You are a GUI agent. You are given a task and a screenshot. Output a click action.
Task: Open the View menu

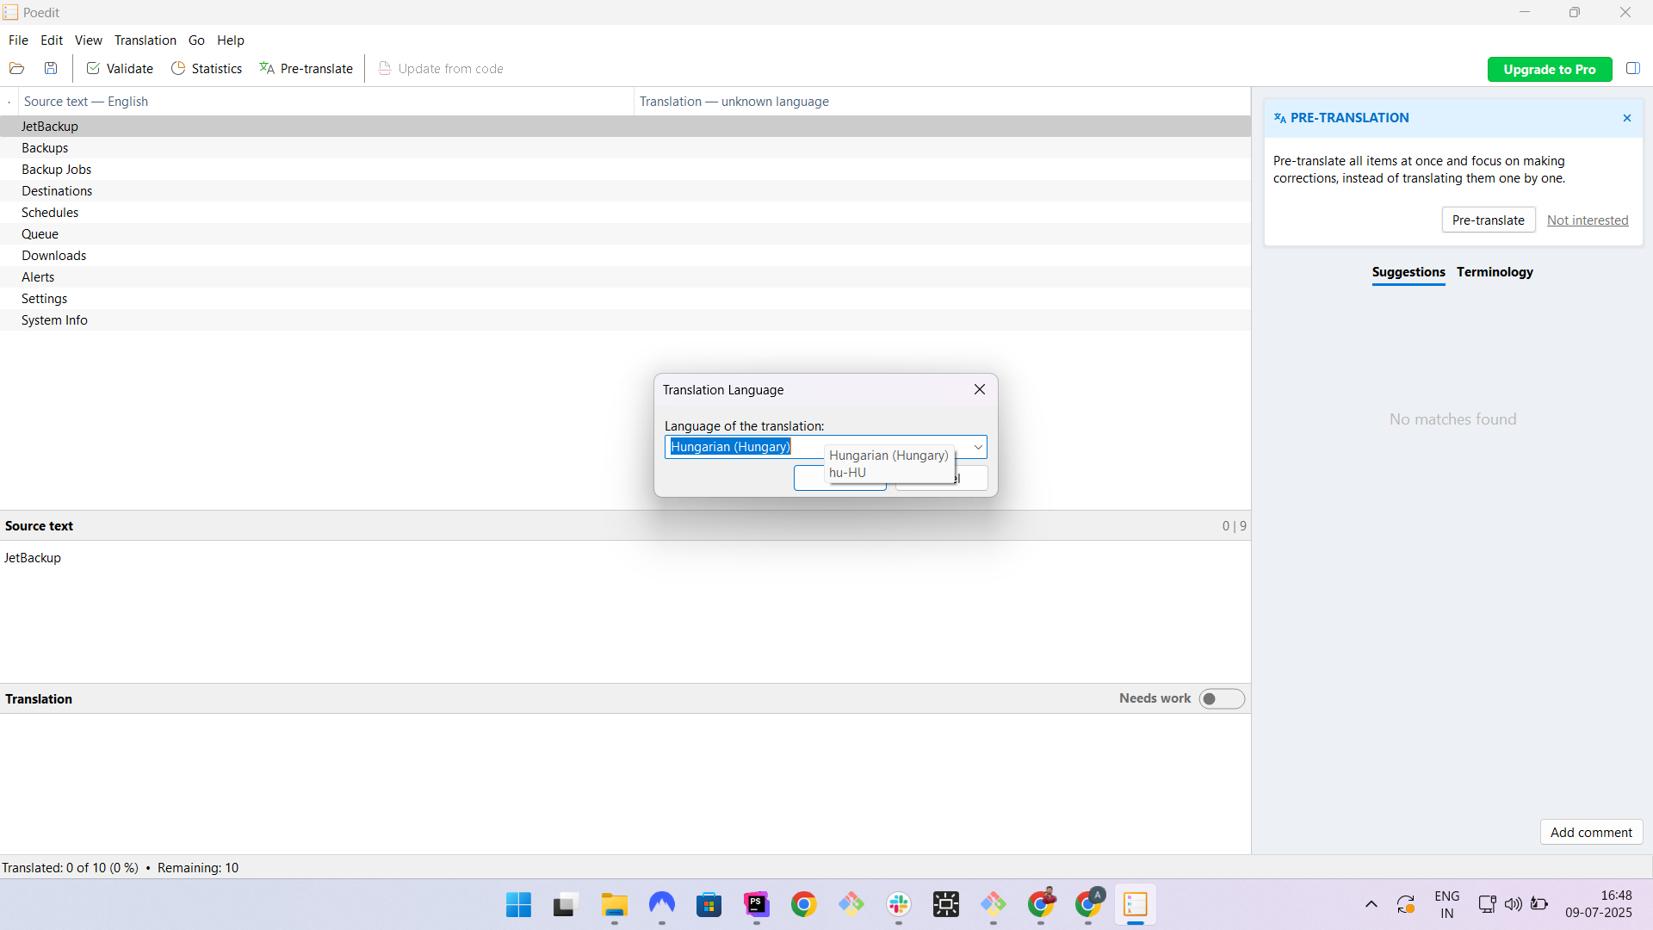89,40
